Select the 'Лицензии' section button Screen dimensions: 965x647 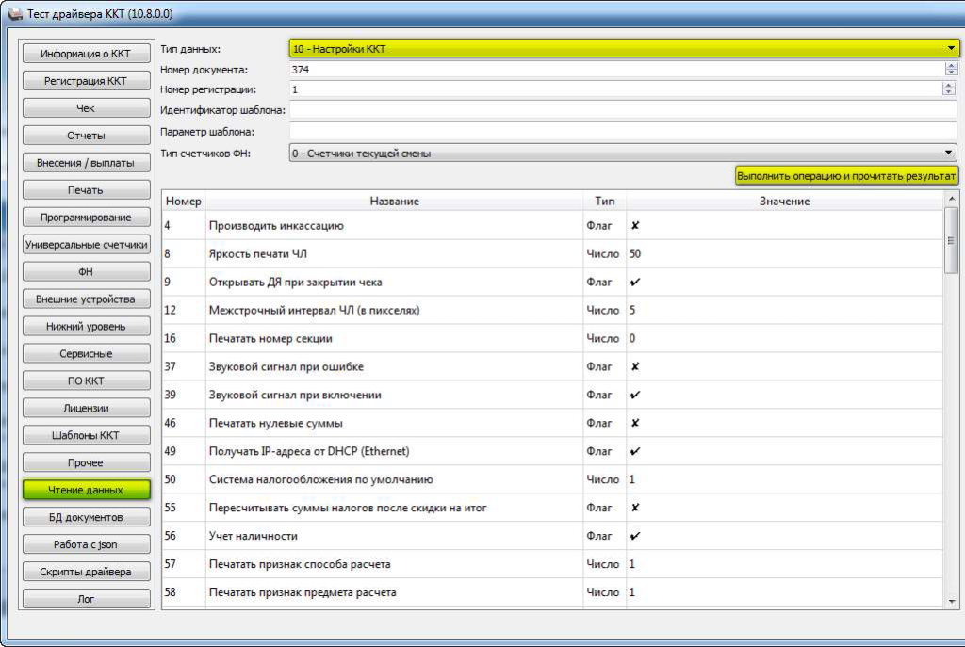pos(86,409)
